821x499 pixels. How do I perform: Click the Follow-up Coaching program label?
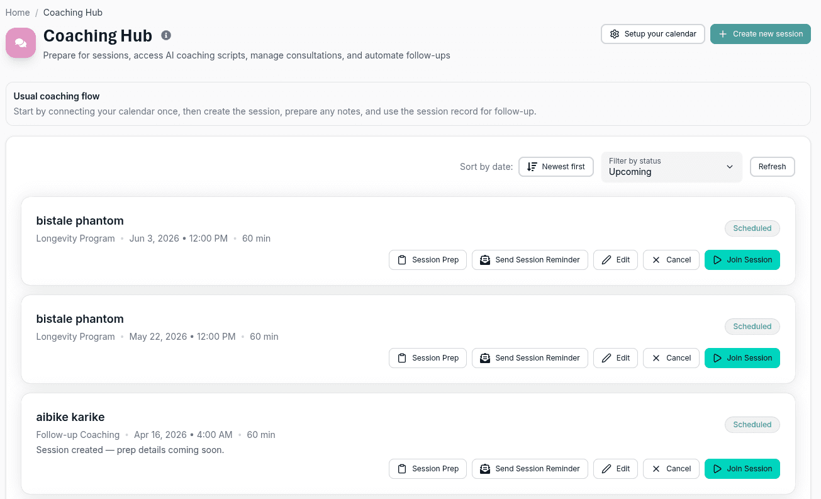[78, 435]
